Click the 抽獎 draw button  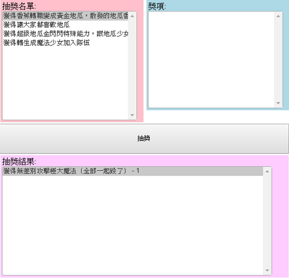point(144,138)
